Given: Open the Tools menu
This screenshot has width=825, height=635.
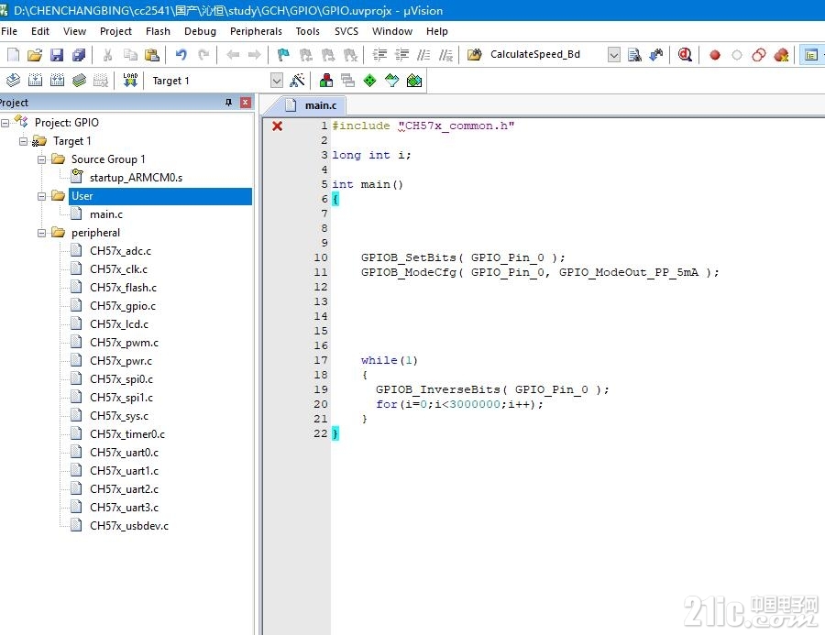Looking at the screenshot, I should pos(307,31).
